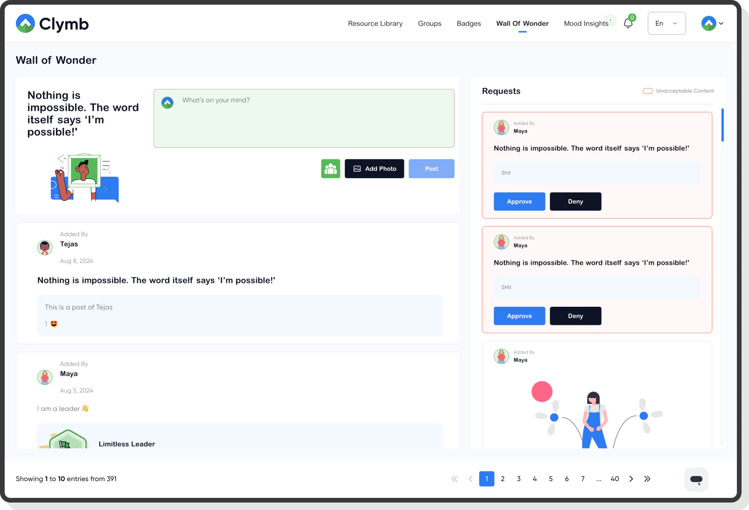The height and width of the screenshot is (510, 749).
Task: Open the chat support bubble icon
Action: pos(696,479)
